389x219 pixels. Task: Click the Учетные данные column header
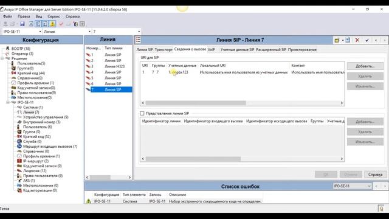coord(182,66)
